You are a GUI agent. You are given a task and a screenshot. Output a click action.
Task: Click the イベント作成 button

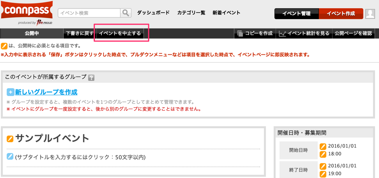(341, 14)
